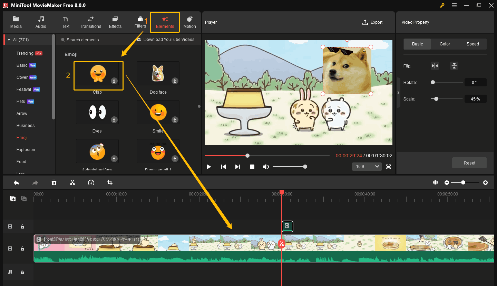
Task: Select the Arrow category
Action: click(x=22, y=114)
